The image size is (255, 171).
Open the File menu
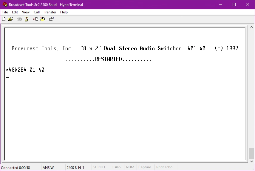pyautogui.click(x=5, y=12)
